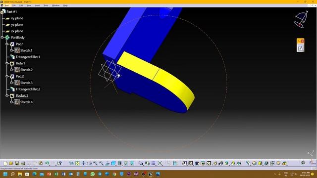
Task: Click the Swap visible space icon
Action: pyautogui.click(x=132, y=163)
